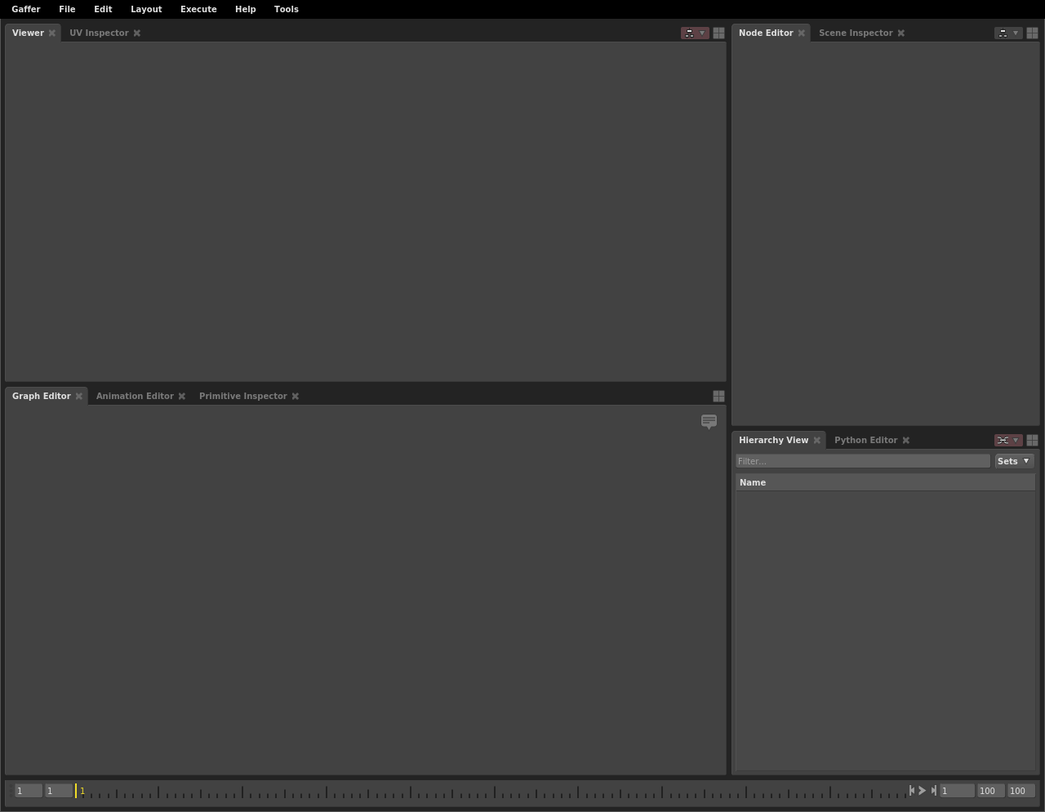This screenshot has width=1045, height=812.
Task: Open the layout grid icon in the Graph Editor header
Action: [x=718, y=396]
